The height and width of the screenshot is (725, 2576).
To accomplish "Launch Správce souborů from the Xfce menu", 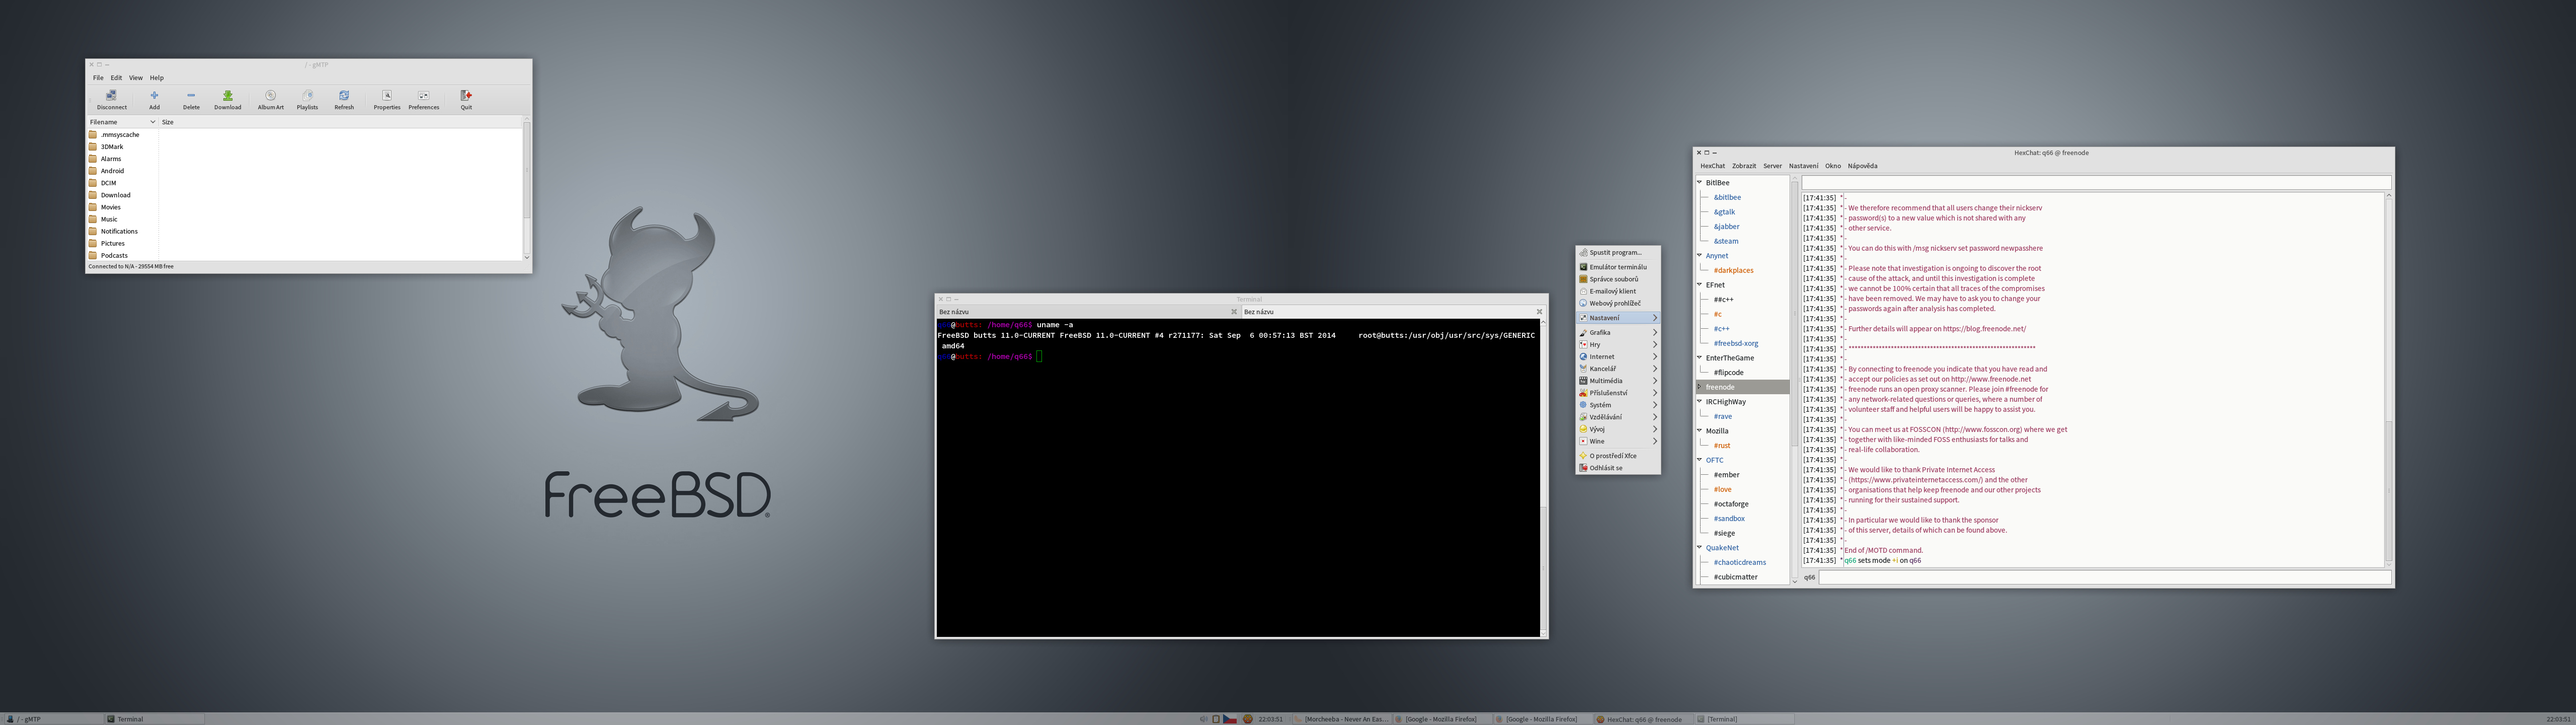I will pyautogui.click(x=1617, y=279).
